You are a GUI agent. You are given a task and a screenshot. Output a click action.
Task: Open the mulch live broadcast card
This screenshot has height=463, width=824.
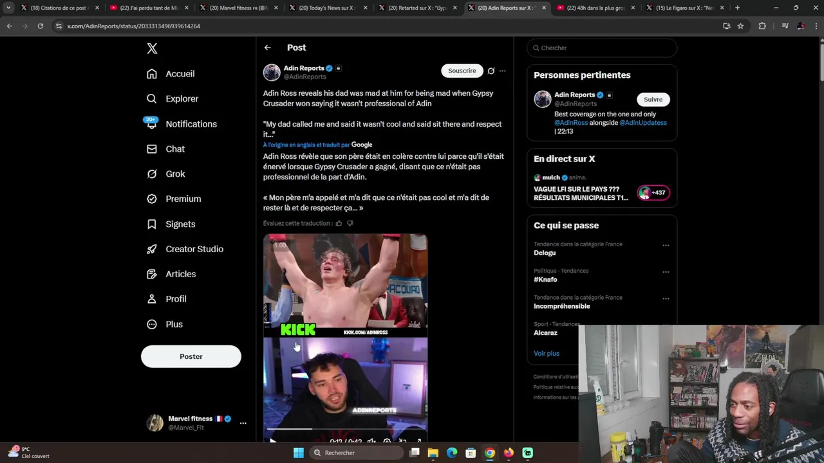coord(602,187)
